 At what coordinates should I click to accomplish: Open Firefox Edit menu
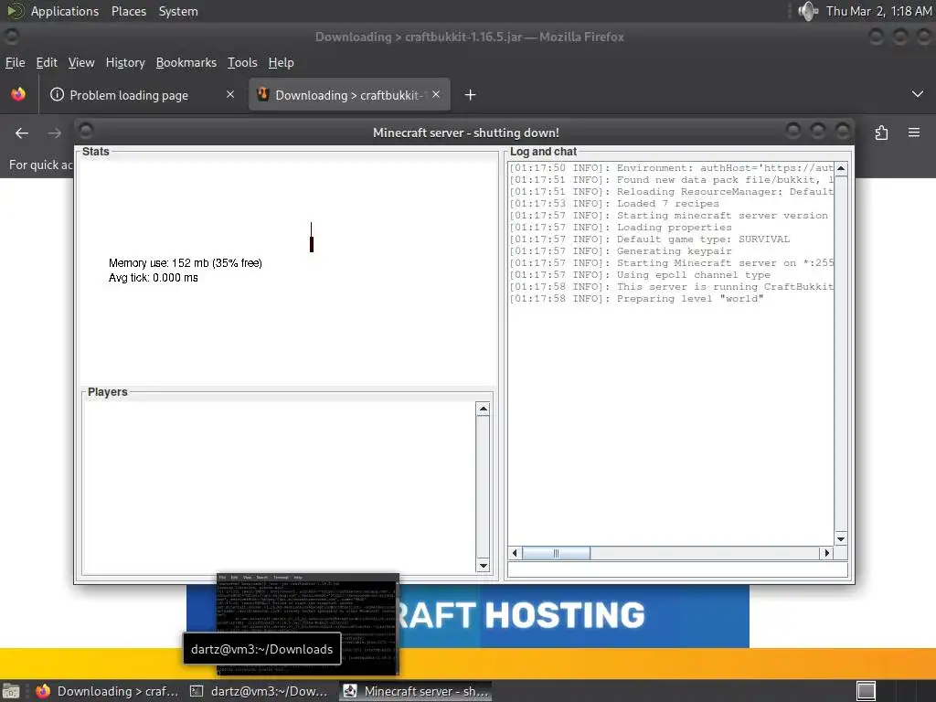point(47,63)
